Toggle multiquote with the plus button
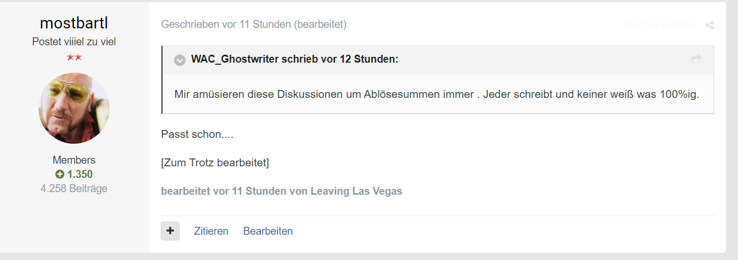The width and height of the screenshot is (738, 260). click(x=170, y=231)
